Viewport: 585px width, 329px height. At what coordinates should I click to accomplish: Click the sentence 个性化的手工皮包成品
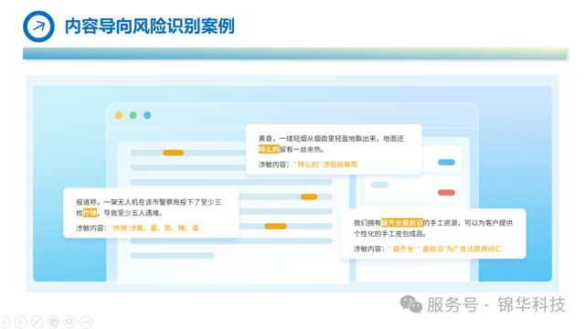[389, 234]
